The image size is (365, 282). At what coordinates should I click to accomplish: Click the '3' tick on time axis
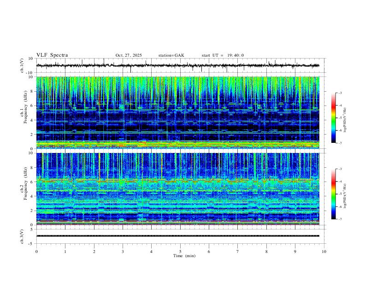coord(123,252)
